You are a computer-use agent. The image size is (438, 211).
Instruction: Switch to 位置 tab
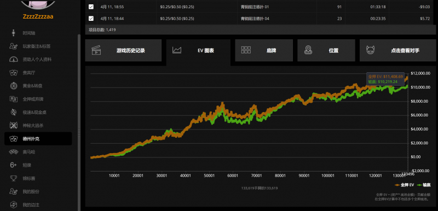pos(326,50)
